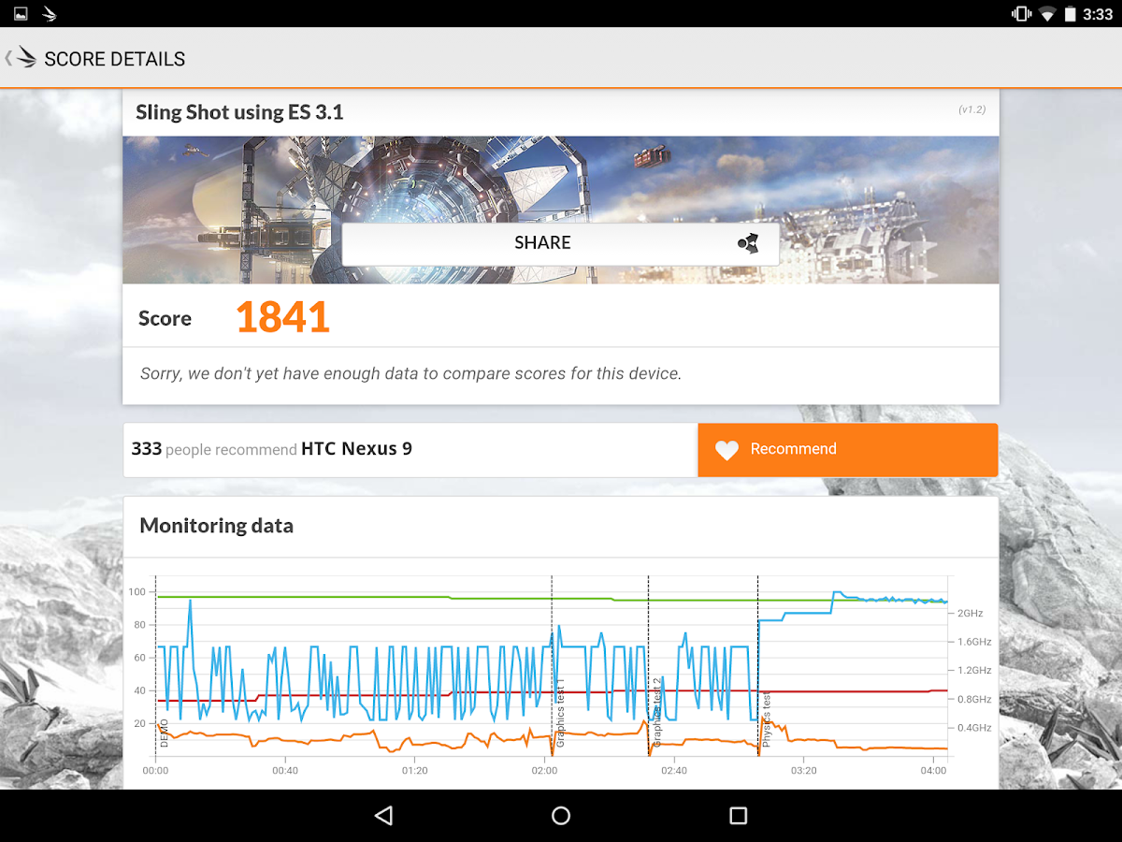Tap the Android Back navigation button
Screen dimensions: 1122x842
[383, 816]
